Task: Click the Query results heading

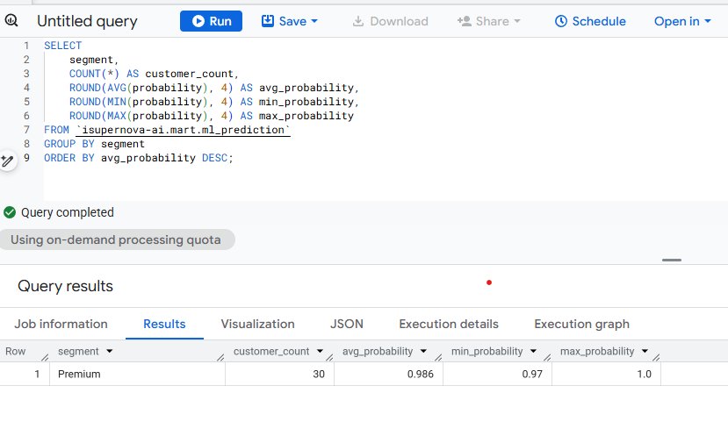Action: click(x=66, y=286)
